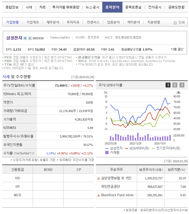Switch chart to view 2
The image size is (189, 214).
click(175, 85)
